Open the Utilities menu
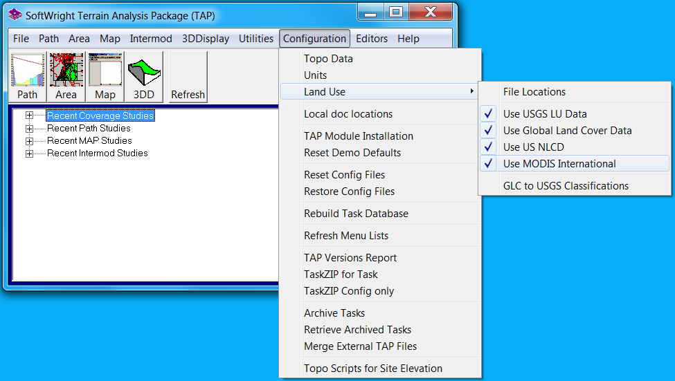 [x=255, y=39]
